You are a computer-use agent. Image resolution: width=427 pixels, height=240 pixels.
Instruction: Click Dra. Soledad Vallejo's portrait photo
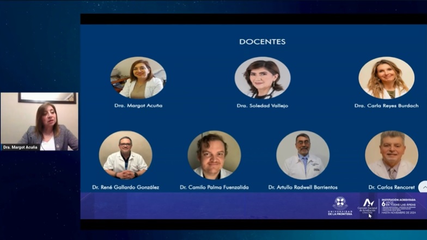click(x=263, y=78)
